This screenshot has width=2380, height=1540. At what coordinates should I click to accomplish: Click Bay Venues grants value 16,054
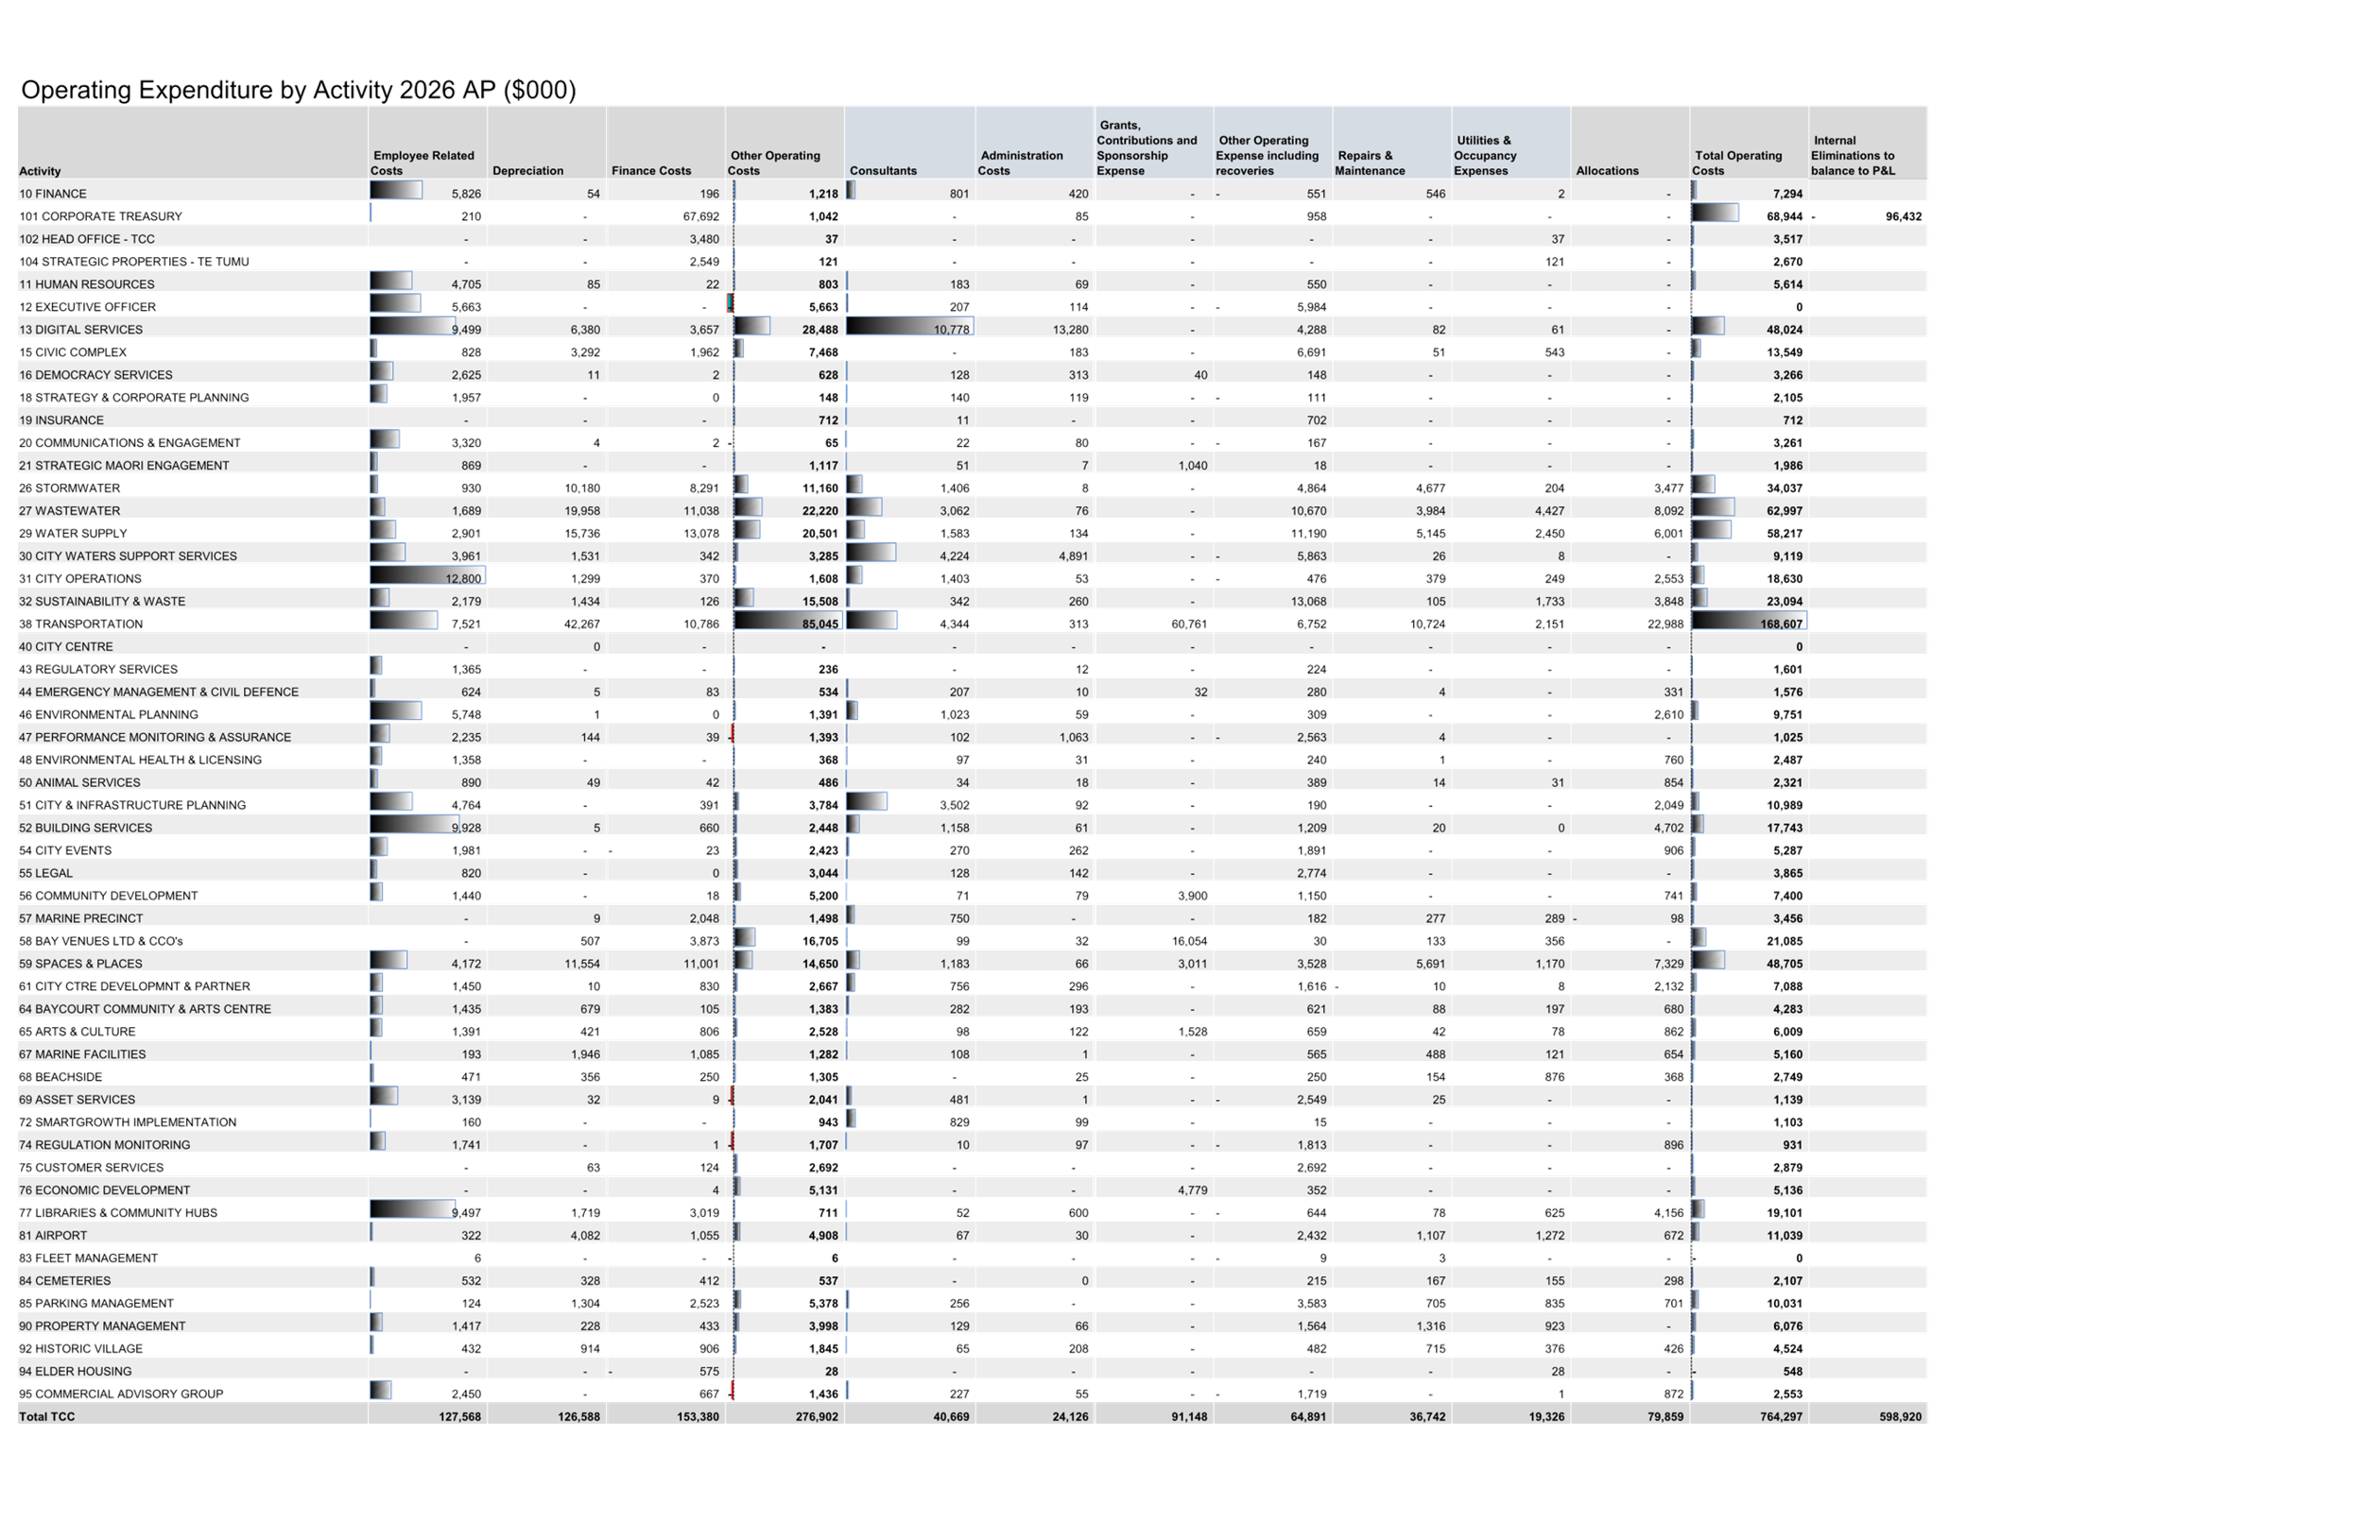pyautogui.click(x=1189, y=941)
